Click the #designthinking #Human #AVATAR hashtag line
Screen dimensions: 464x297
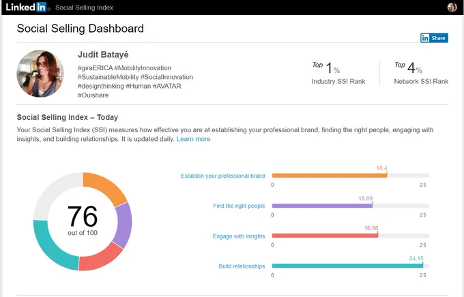pyautogui.click(x=130, y=87)
